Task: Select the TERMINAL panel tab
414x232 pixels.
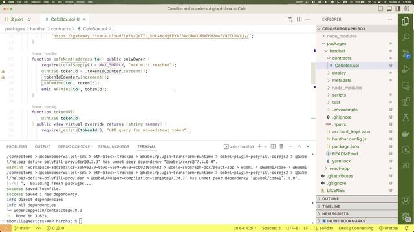Action: click(146, 146)
